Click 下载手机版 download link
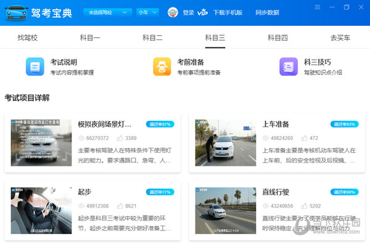The image size is (370, 244). pos(228,12)
